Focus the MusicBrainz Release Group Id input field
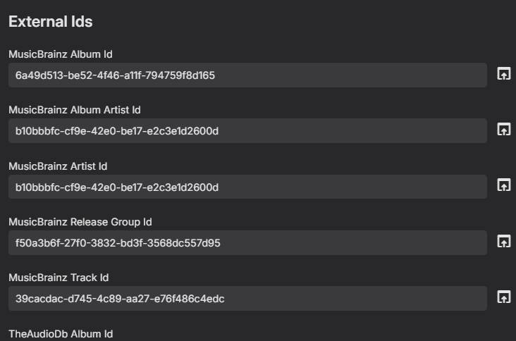The image size is (516, 341). click(x=352, y=243)
